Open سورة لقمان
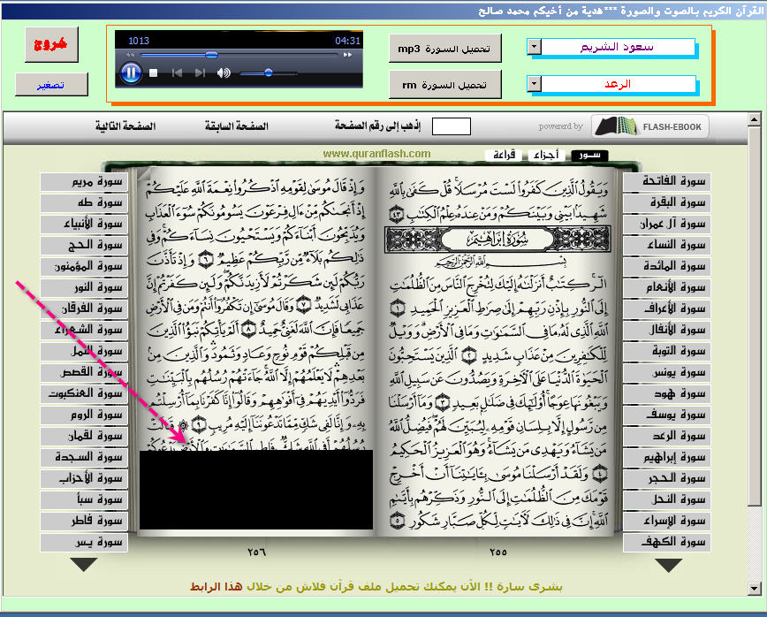This screenshot has height=617, width=767. coord(84,436)
